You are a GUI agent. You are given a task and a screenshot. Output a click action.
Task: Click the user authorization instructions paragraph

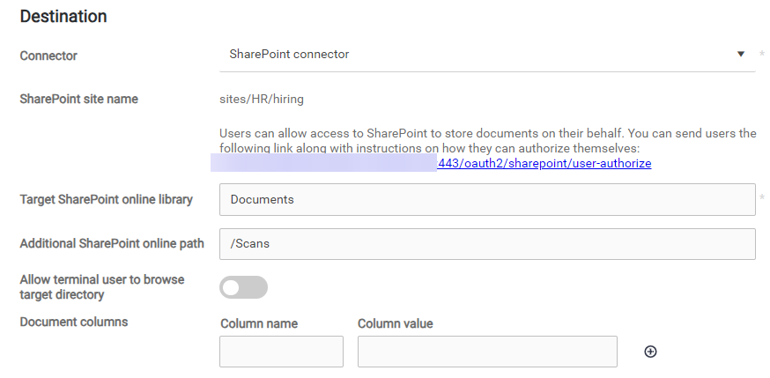coord(487,141)
